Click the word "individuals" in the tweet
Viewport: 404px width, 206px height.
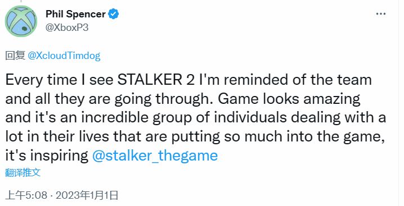[x=250, y=118]
